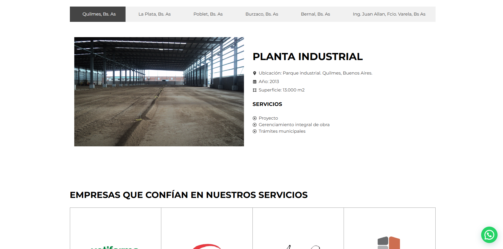
Task: Click the green text client logo
Action: pos(115,247)
